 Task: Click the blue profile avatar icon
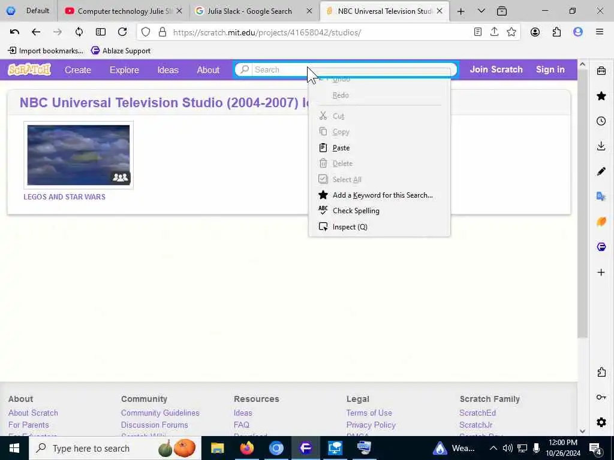(x=578, y=32)
